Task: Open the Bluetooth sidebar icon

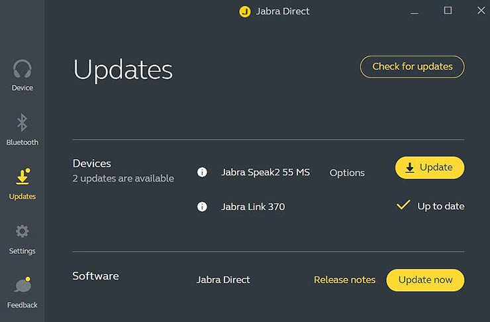Action: coord(23,123)
